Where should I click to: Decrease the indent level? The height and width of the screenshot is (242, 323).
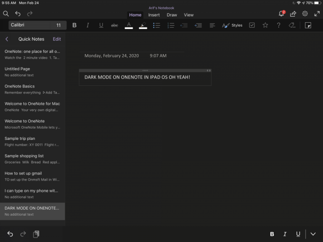coord(184,25)
